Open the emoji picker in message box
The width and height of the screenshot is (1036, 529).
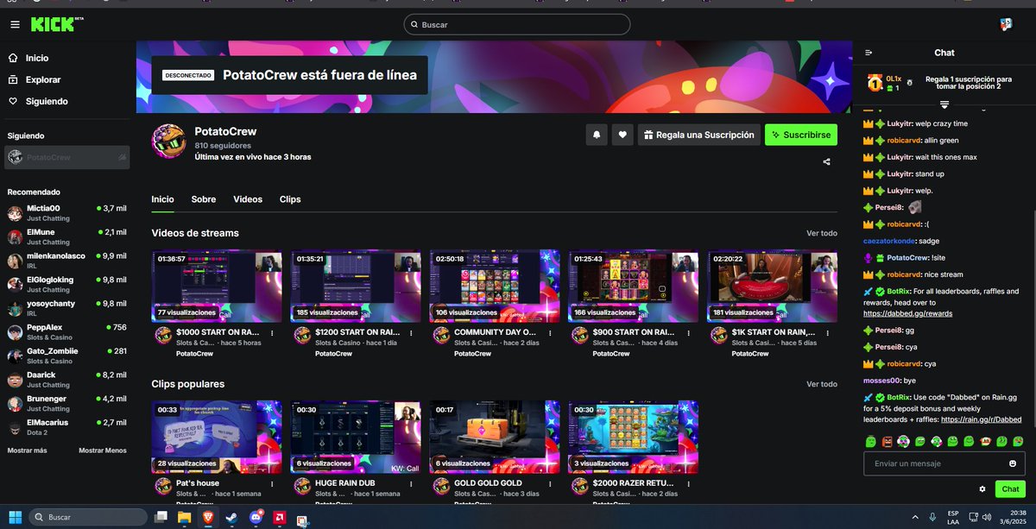pyautogui.click(x=1012, y=463)
